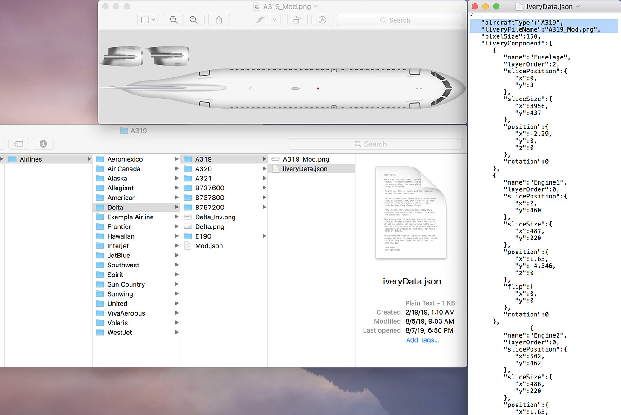This screenshot has height=415, width=621.
Task: Open the Share menu in Preview
Action: tap(219, 20)
